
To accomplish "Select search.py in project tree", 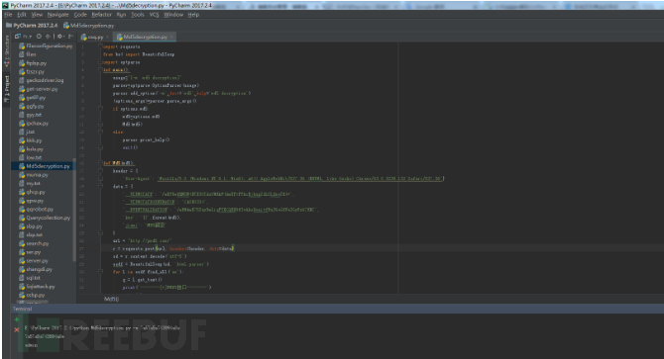I will pyautogui.click(x=38, y=243).
